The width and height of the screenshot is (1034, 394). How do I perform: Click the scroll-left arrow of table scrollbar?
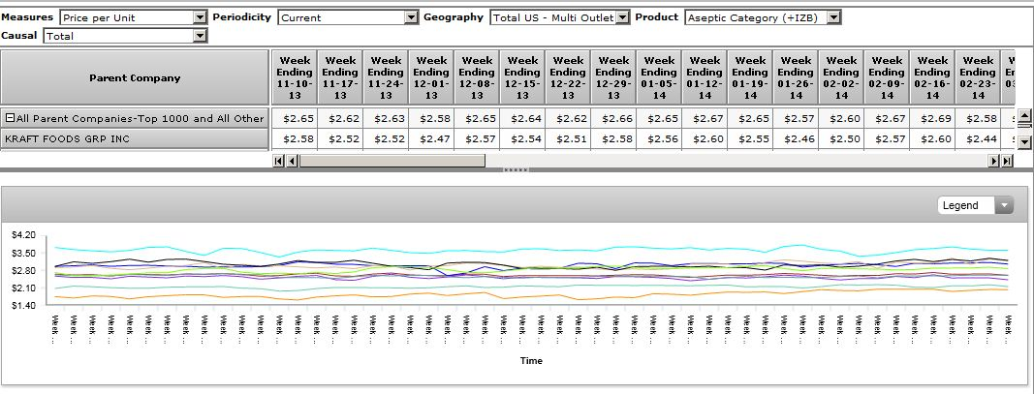tap(292, 161)
